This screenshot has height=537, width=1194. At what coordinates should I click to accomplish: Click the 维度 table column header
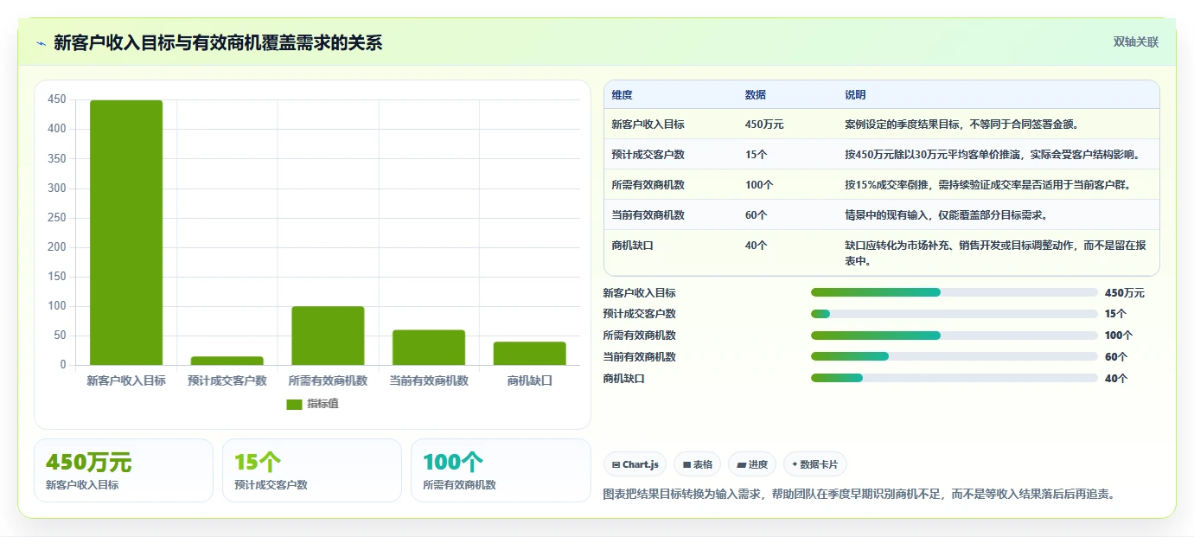coord(623,95)
